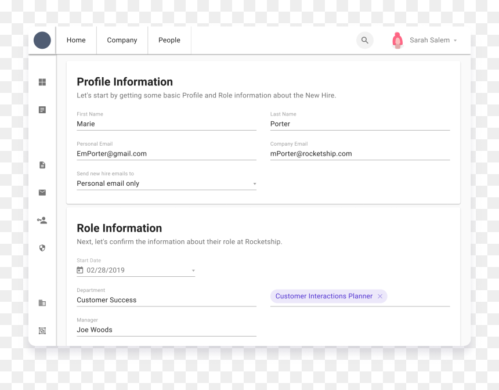Click the 02/28/2019 date value
499x390 pixels.
106,270
